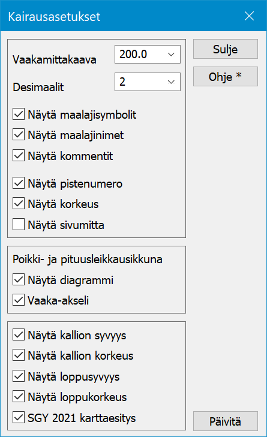Uncheck the Vaaka-akseli option
This screenshot has height=437, width=267.
click(x=19, y=300)
